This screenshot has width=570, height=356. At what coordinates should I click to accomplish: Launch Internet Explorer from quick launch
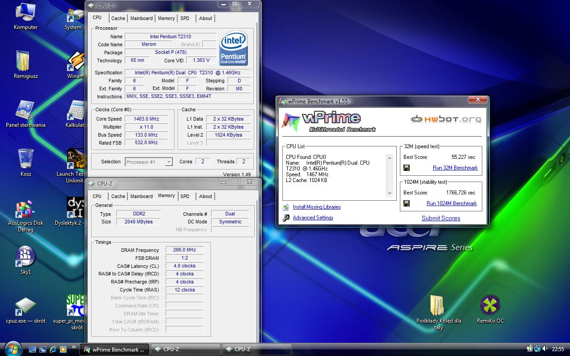[x=53, y=349]
